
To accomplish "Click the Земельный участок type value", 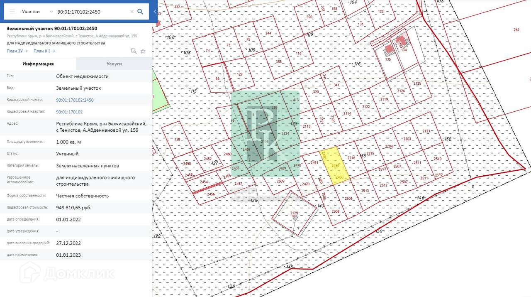I will coord(78,88).
